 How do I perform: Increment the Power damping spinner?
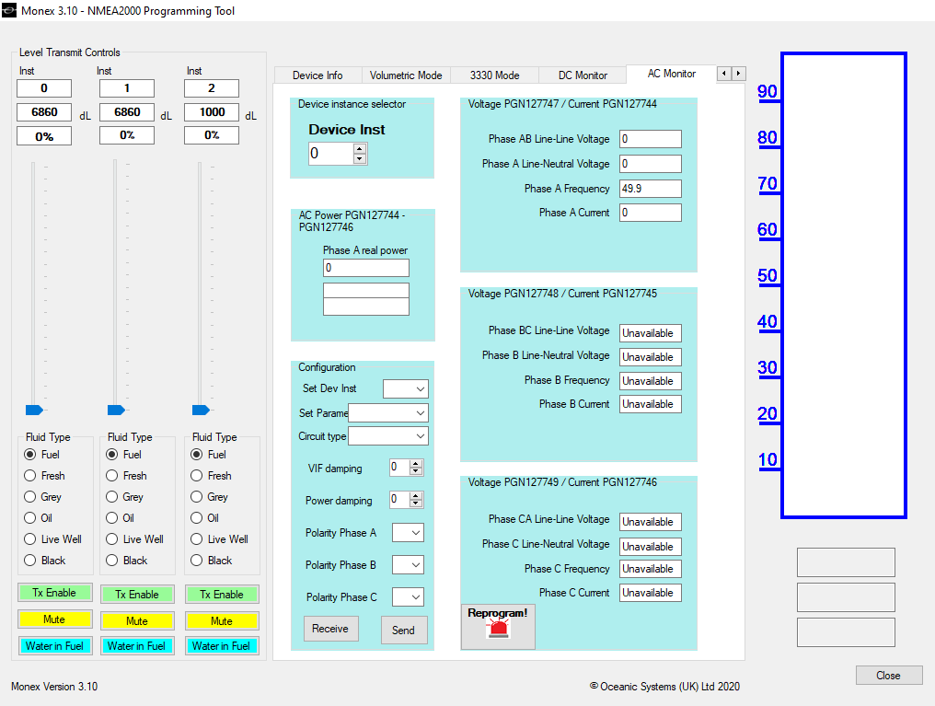pos(416,495)
